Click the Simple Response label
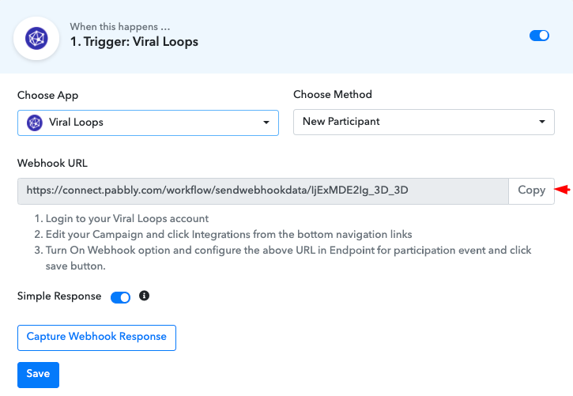This screenshot has width=573, height=396. [59, 296]
